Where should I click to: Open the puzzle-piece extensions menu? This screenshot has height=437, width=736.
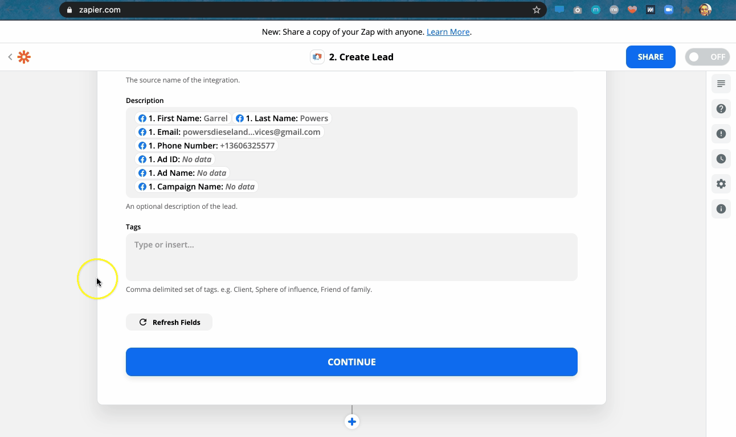(687, 10)
